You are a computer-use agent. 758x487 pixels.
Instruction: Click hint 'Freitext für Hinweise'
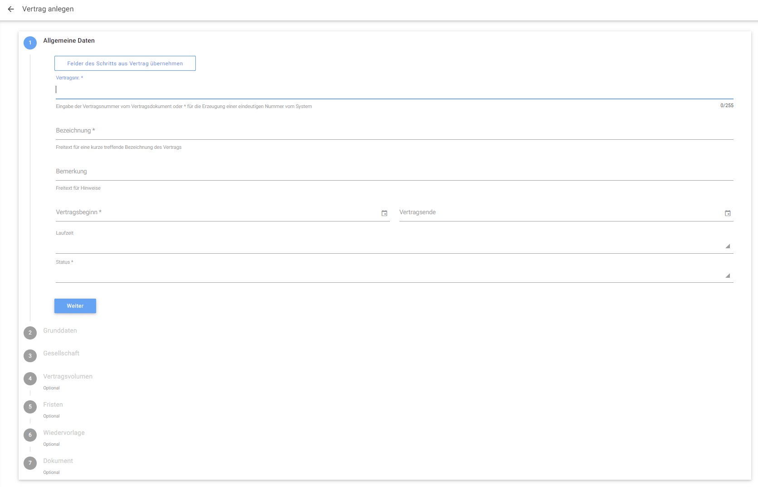(x=78, y=188)
